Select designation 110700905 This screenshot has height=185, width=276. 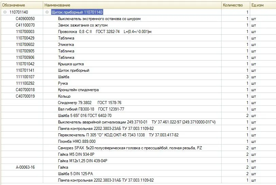(25, 51)
